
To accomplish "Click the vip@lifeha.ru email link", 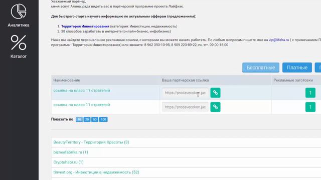I will click(279, 40).
